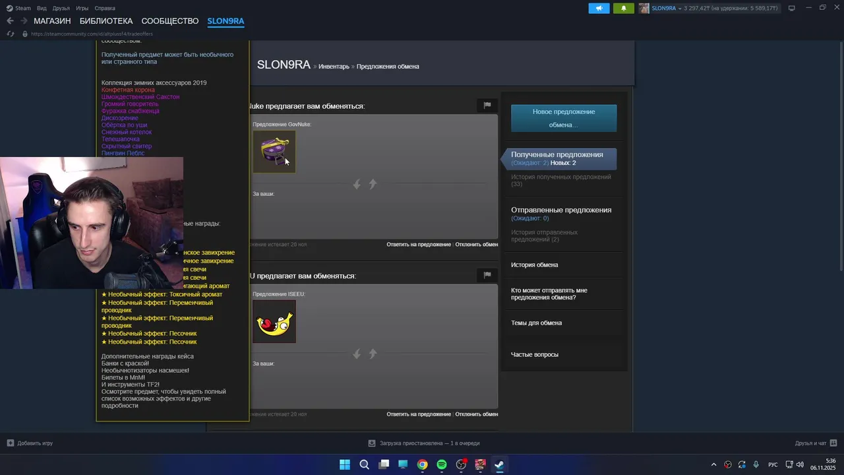844x475 pixels.
Task: Click Конфетная корона in tooltip list
Action: click(x=128, y=90)
